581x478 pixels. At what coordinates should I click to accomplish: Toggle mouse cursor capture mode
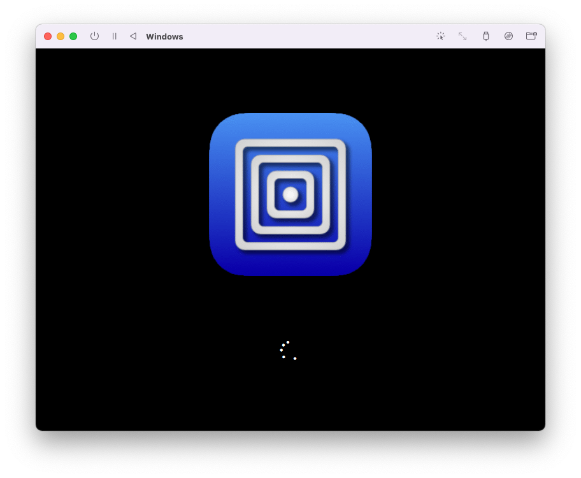click(x=441, y=36)
